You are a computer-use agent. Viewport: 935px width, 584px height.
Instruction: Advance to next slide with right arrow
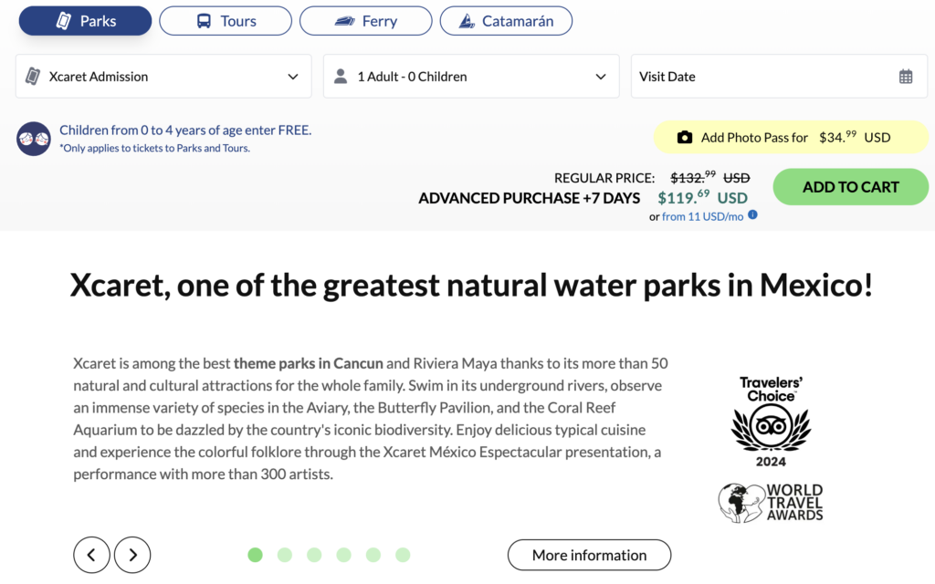point(132,555)
